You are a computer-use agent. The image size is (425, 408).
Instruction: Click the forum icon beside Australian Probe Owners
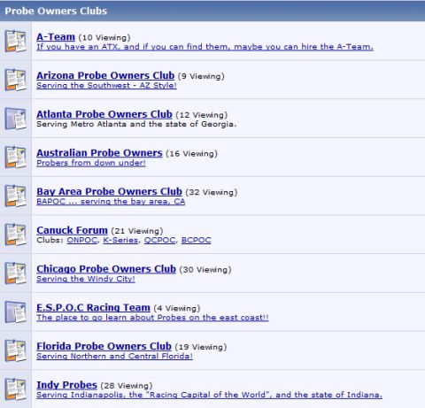pyautogui.click(x=15, y=157)
